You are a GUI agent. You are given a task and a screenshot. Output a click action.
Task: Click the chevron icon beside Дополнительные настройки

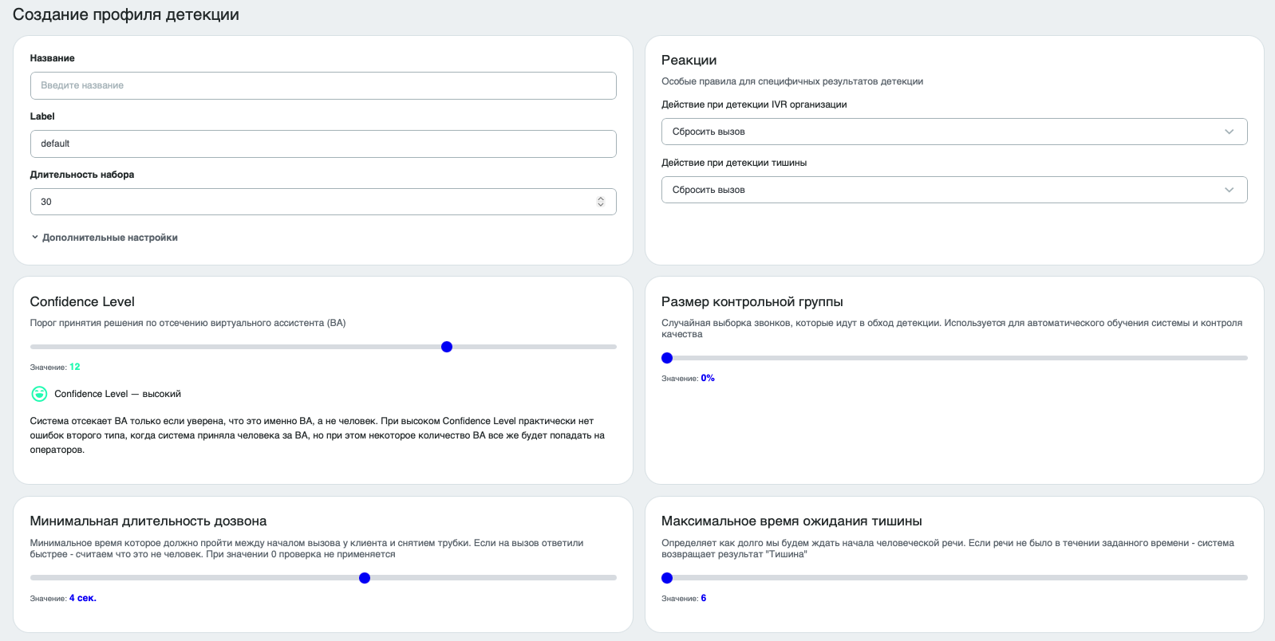click(x=35, y=237)
